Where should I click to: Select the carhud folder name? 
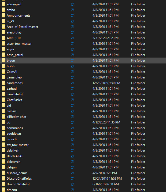coord(12,89)
